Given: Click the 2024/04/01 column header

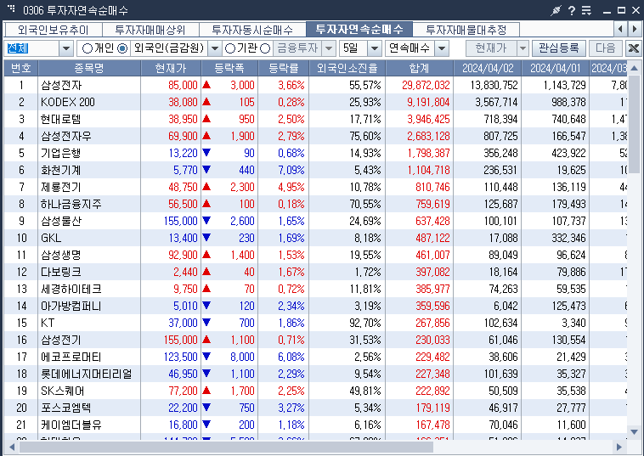Looking at the screenshot, I should 556,68.
